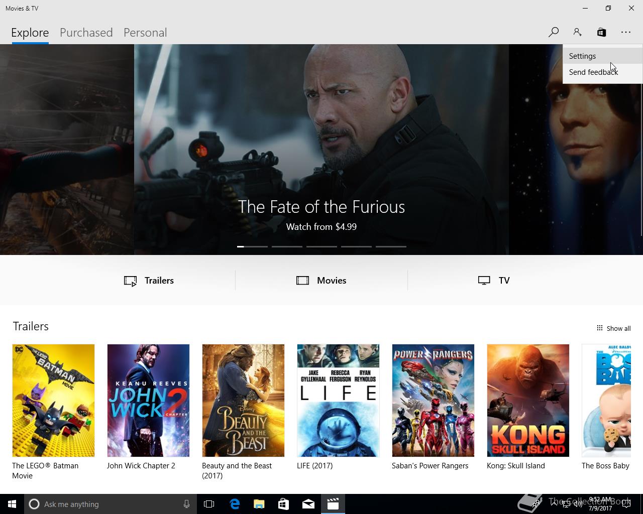Open Saban's Power Rangers poster
The height and width of the screenshot is (514, 643).
[433, 401]
